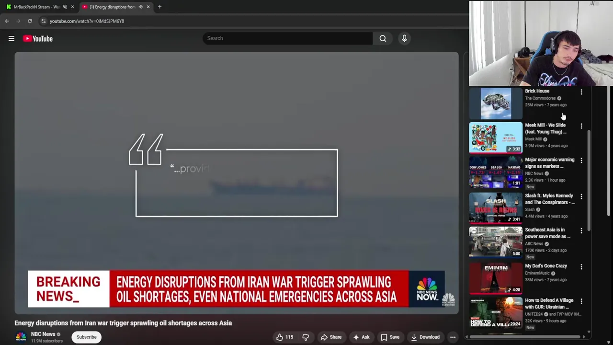Viewport: 613px width, 345px height.
Task: Open title 'Meek Mill - We Slide'
Action: [x=546, y=128]
